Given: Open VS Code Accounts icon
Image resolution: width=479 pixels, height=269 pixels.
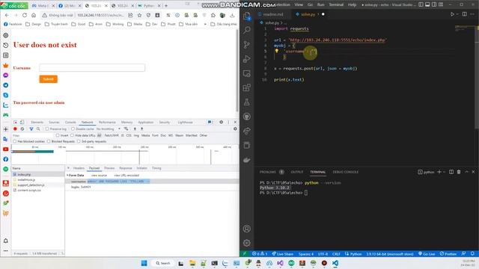Looking at the screenshot, I should tap(247, 229).
